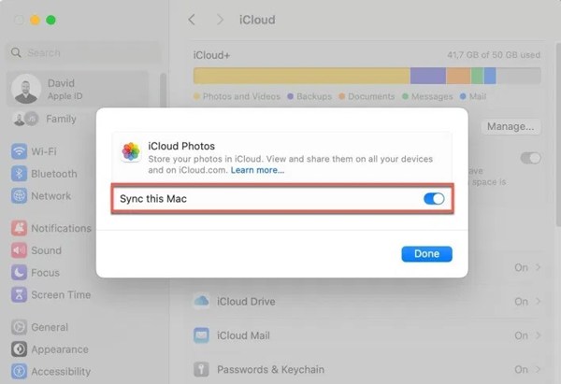Image resolution: width=561 pixels, height=384 pixels.
Task: Click the Notifications bell icon
Action: (20, 228)
